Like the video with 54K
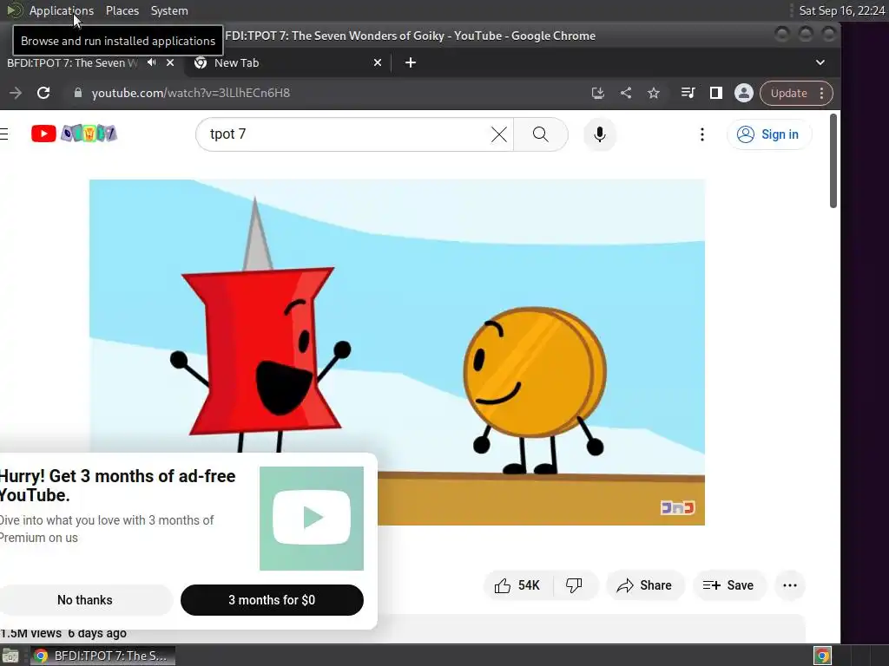 [x=517, y=585]
